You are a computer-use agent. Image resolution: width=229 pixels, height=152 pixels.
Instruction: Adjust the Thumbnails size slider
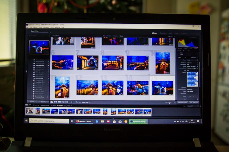169,103
